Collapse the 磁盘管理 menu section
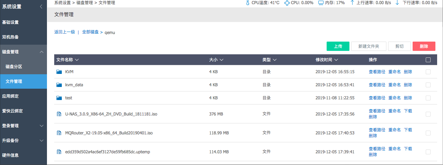Screen dimensions: 443x165 click(41, 52)
